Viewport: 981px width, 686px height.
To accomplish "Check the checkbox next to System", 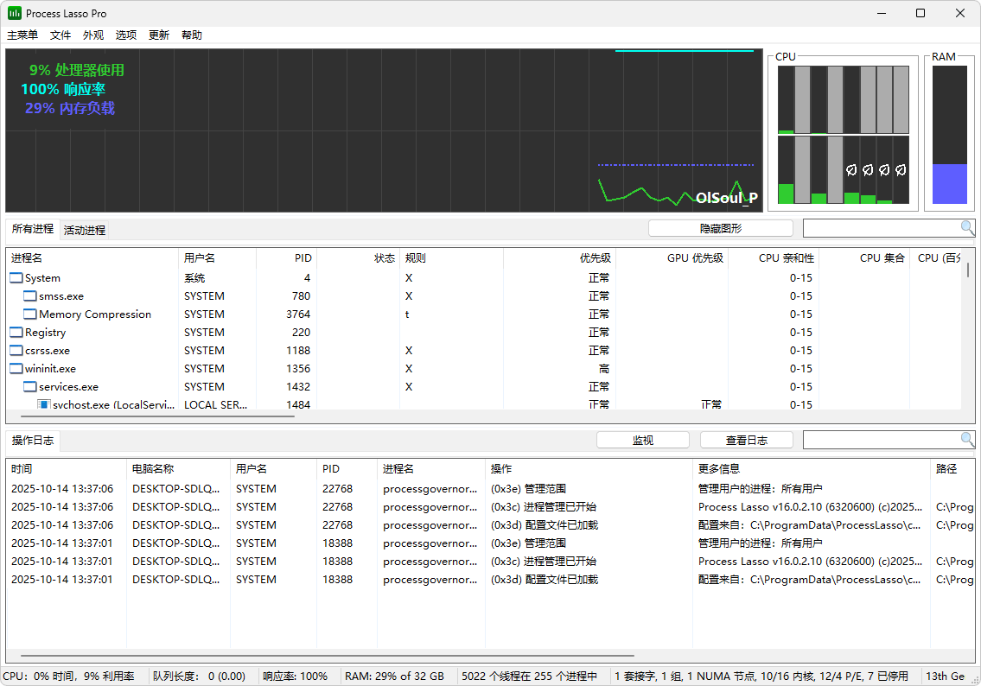I will [15, 277].
